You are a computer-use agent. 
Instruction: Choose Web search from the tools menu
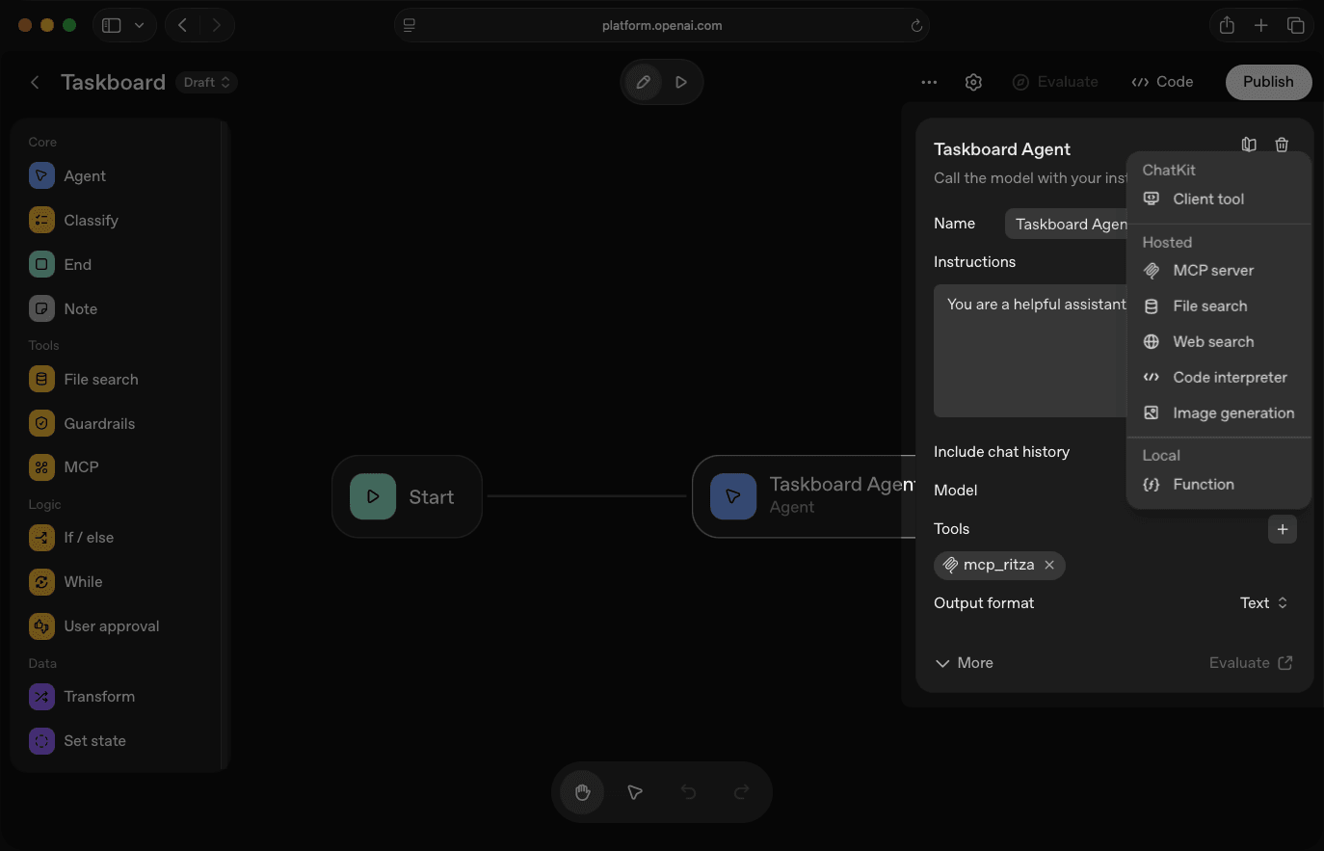tap(1212, 341)
